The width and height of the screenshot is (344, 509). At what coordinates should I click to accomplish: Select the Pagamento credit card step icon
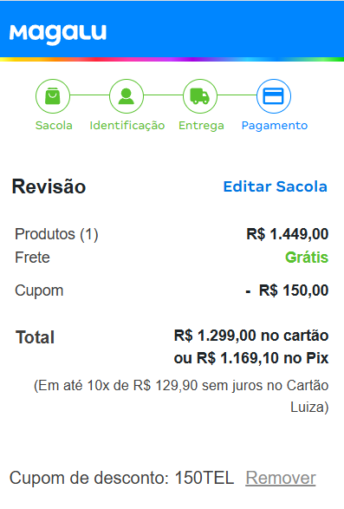pos(274,96)
